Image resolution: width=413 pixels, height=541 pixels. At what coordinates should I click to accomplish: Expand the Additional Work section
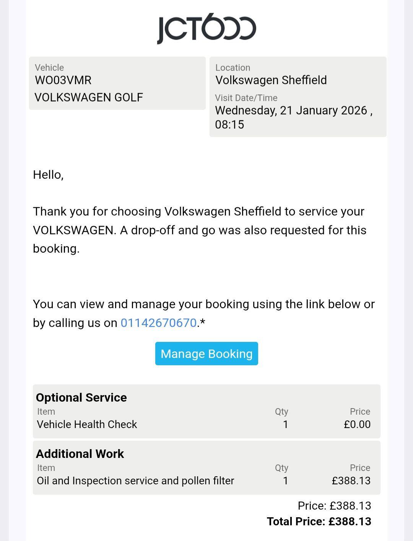[x=80, y=454]
